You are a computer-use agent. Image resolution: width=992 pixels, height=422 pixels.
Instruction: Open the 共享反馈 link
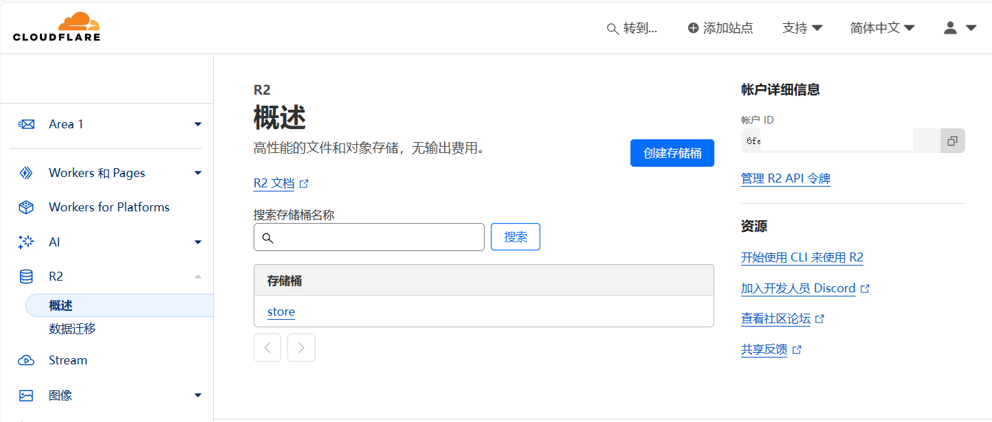(764, 350)
